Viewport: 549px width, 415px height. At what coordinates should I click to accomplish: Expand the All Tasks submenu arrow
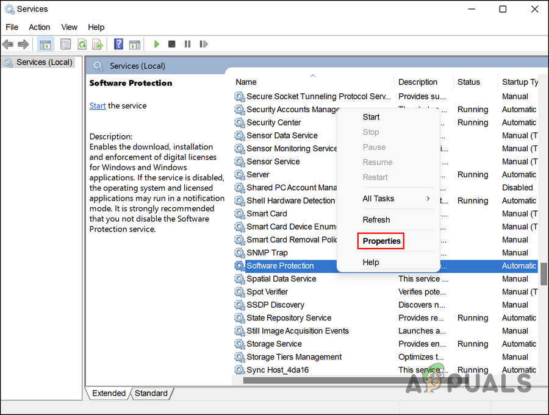pyautogui.click(x=428, y=199)
